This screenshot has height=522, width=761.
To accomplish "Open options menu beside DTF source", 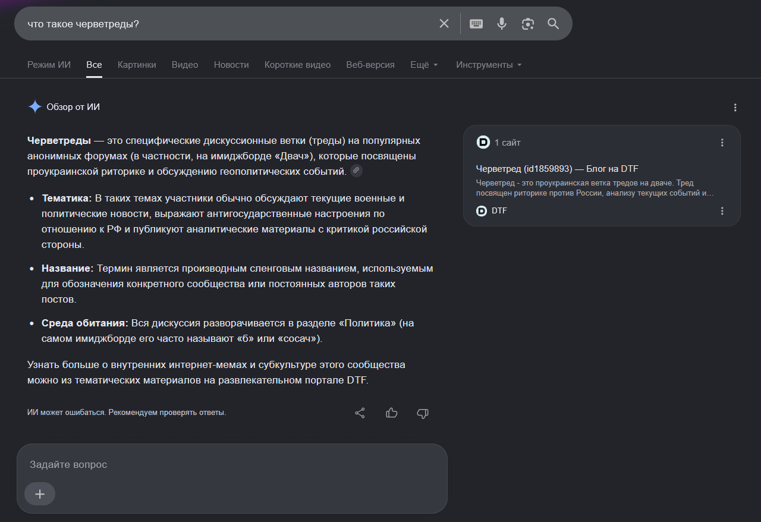I will 722,211.
